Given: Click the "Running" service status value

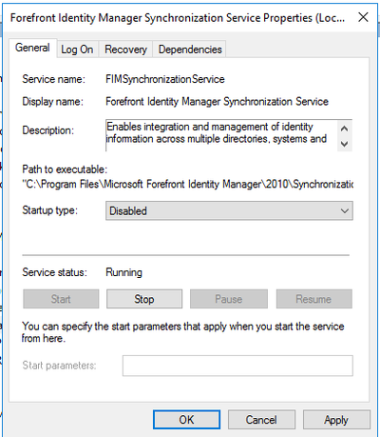Looking at the screenshot, I should click(123, 272).
